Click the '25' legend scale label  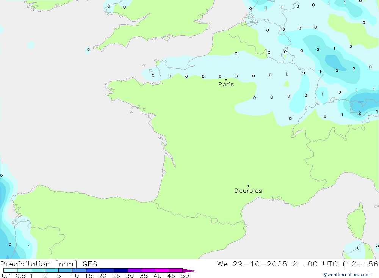(116, 276)
